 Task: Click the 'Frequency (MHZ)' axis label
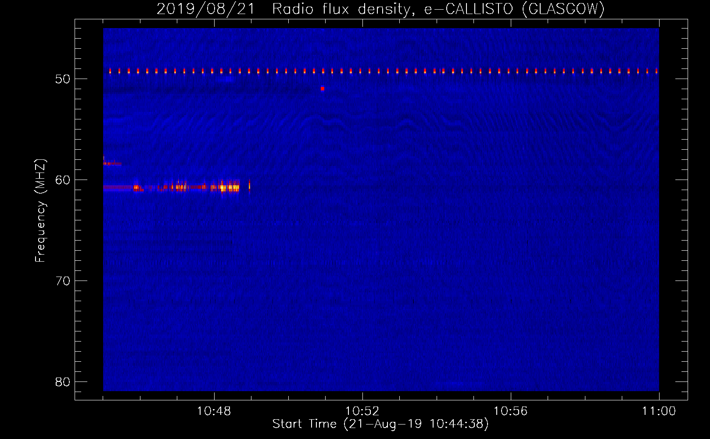coord(40,211)
